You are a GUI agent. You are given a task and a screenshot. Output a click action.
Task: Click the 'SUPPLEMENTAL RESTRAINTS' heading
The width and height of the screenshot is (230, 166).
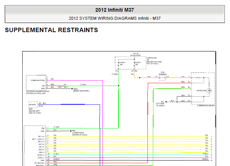click(51, 30)
